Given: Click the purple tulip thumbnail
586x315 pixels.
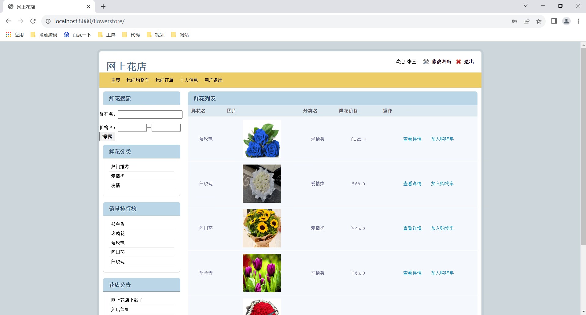Looking at the screenshot, I should tap(262, 273).
